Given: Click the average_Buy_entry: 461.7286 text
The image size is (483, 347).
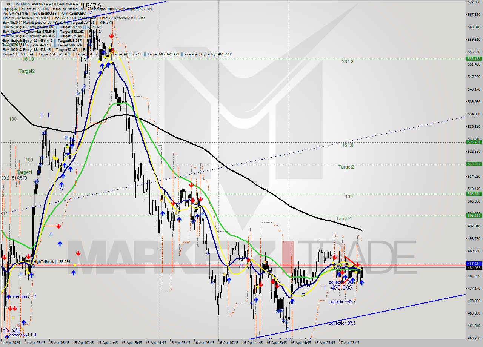Looking at the screenshot, I should tap(208, 54).
